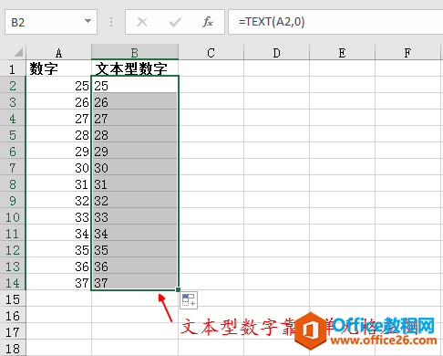Select row 8 header
Screen dimensions: 443x356
[x=13, y=183]
